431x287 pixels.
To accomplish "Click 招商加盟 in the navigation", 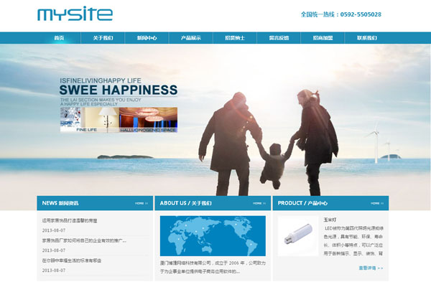I will pos(323,38).
